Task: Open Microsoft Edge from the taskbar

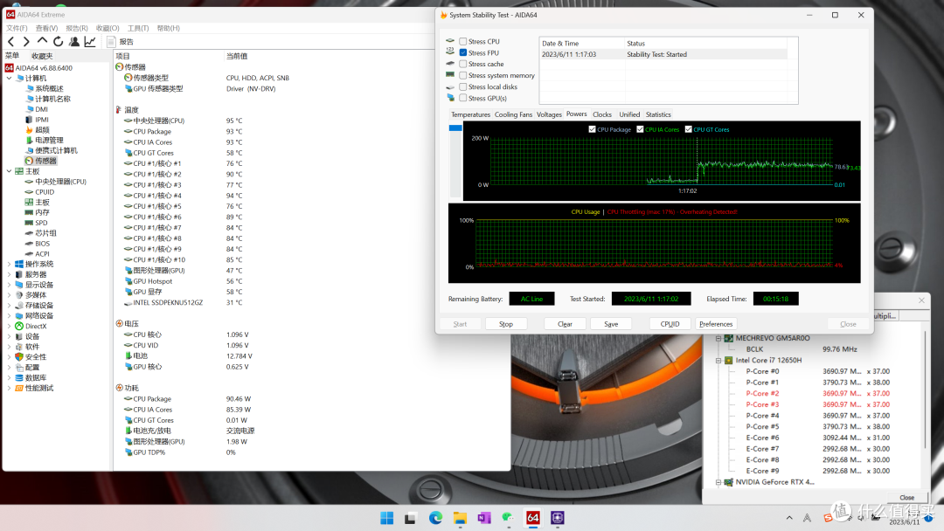Action: point(435,518)
